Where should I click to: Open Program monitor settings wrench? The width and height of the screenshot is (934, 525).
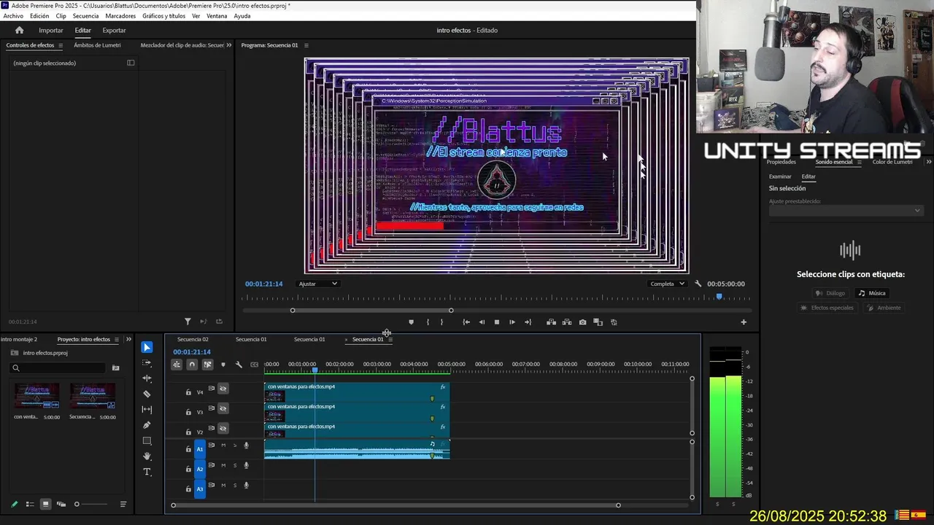tap(698, 284)
